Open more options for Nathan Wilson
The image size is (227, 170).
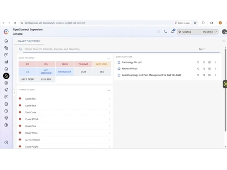215,68
